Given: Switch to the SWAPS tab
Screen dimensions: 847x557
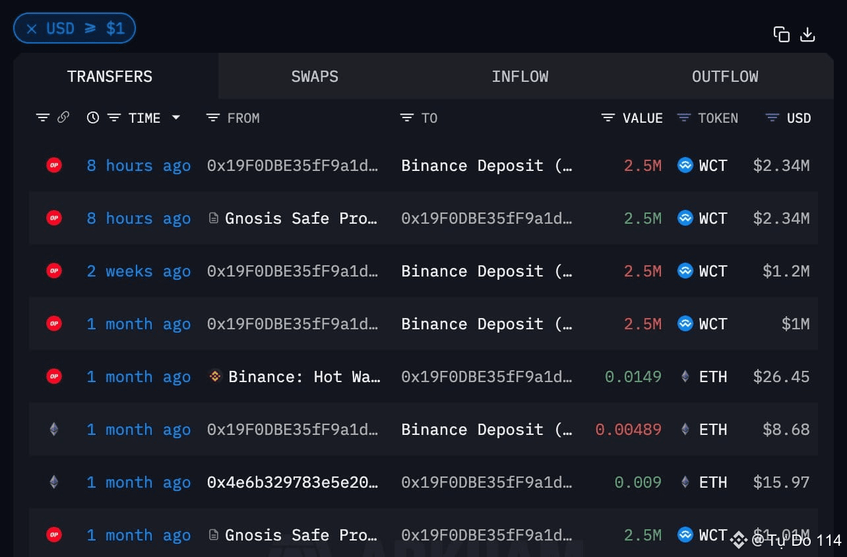Looking at the screenshot, I should [x=315, y=77].
